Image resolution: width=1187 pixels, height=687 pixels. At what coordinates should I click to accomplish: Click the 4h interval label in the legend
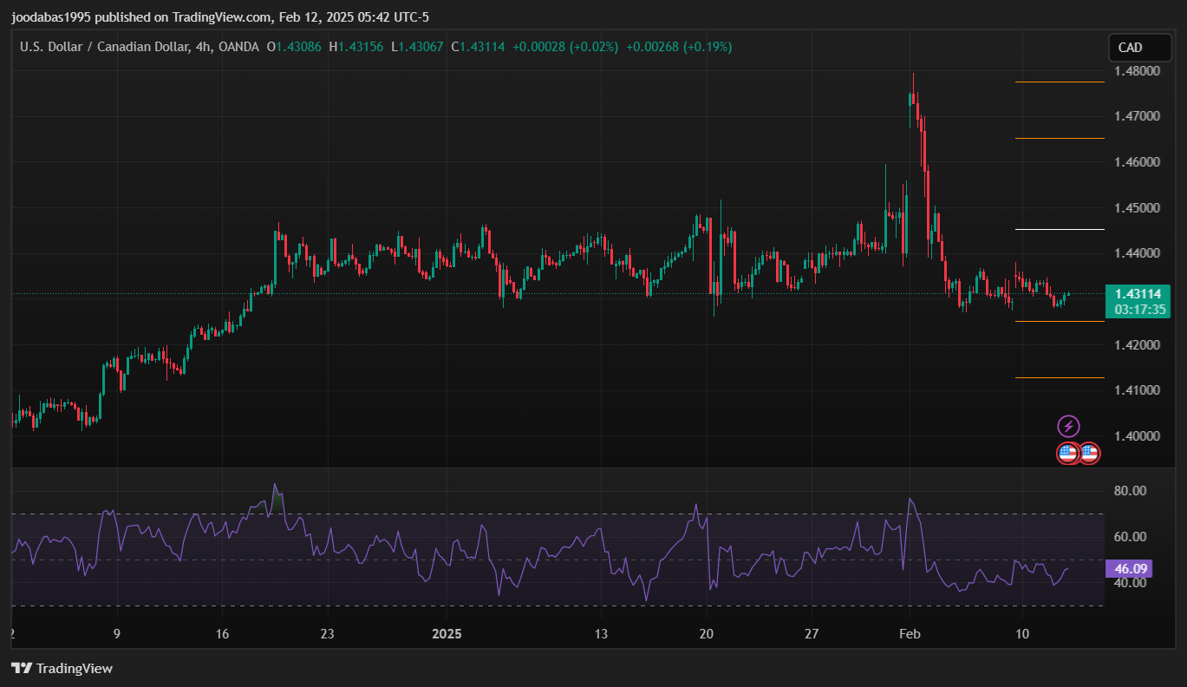coord(204,47)
